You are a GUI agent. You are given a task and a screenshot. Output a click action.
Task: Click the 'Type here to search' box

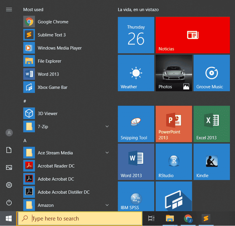(79, 218)
